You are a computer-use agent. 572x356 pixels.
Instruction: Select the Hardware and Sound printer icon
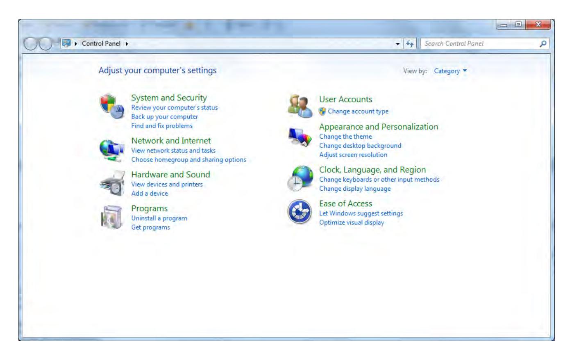(111, 183)
